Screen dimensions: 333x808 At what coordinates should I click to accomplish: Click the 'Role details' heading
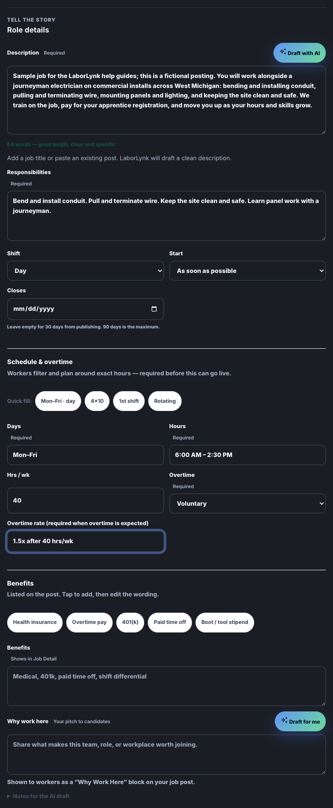point(28,30)
